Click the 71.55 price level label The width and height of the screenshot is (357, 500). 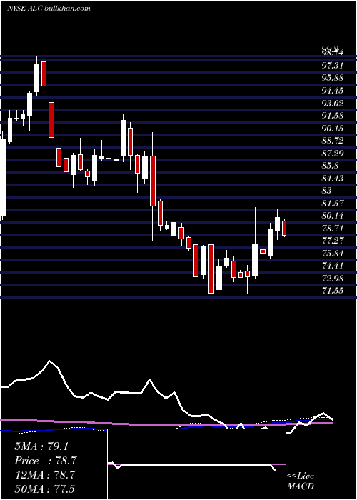point(333,291)
